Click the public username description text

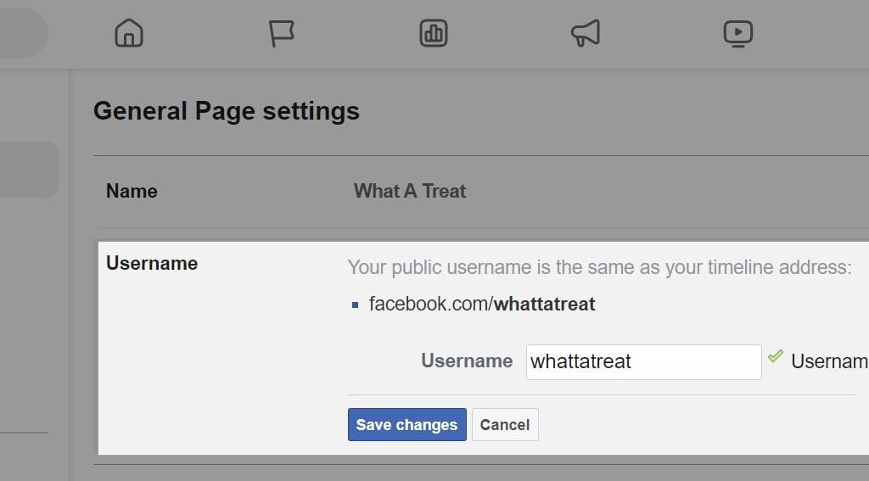point(599,268)
